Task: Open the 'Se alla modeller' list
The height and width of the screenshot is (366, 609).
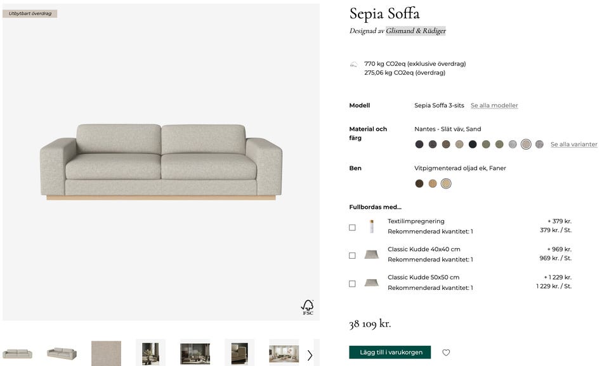Action: 494,105
